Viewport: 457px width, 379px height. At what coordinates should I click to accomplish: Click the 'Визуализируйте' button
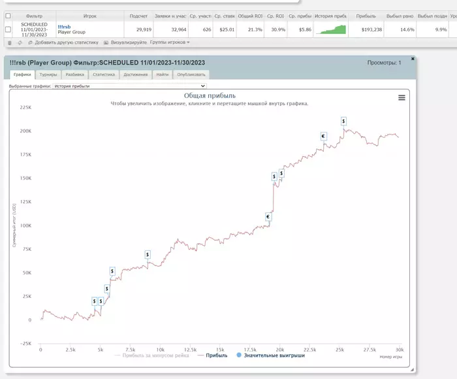pyautogui.click(x=125, y=42)
